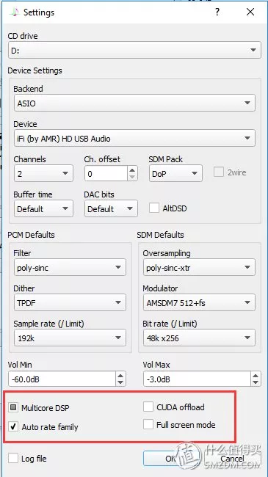Click the question mark help button
Screen dimensions: 268x477
pyautogui.click(x=217, y=12)
